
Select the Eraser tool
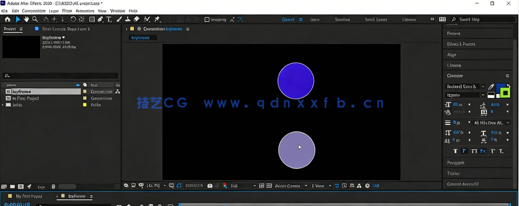click(137, 20)
